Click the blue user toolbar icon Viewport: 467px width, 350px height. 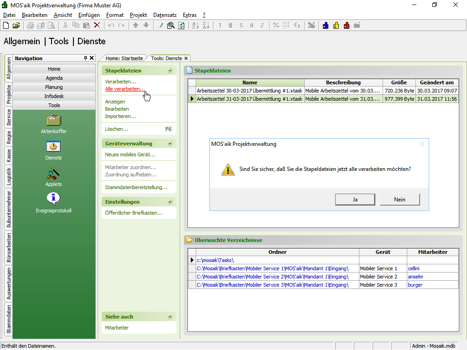[x=326, y=26]
